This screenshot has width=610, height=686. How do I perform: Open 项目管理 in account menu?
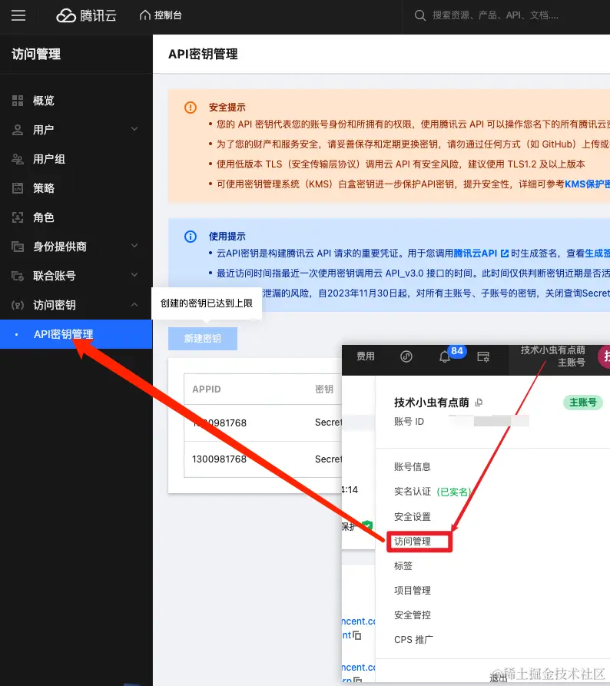(x=413, y=590)
